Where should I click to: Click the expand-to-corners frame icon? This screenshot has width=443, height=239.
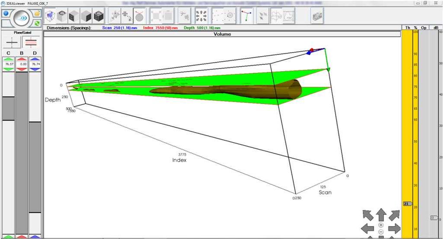[156, 16]
